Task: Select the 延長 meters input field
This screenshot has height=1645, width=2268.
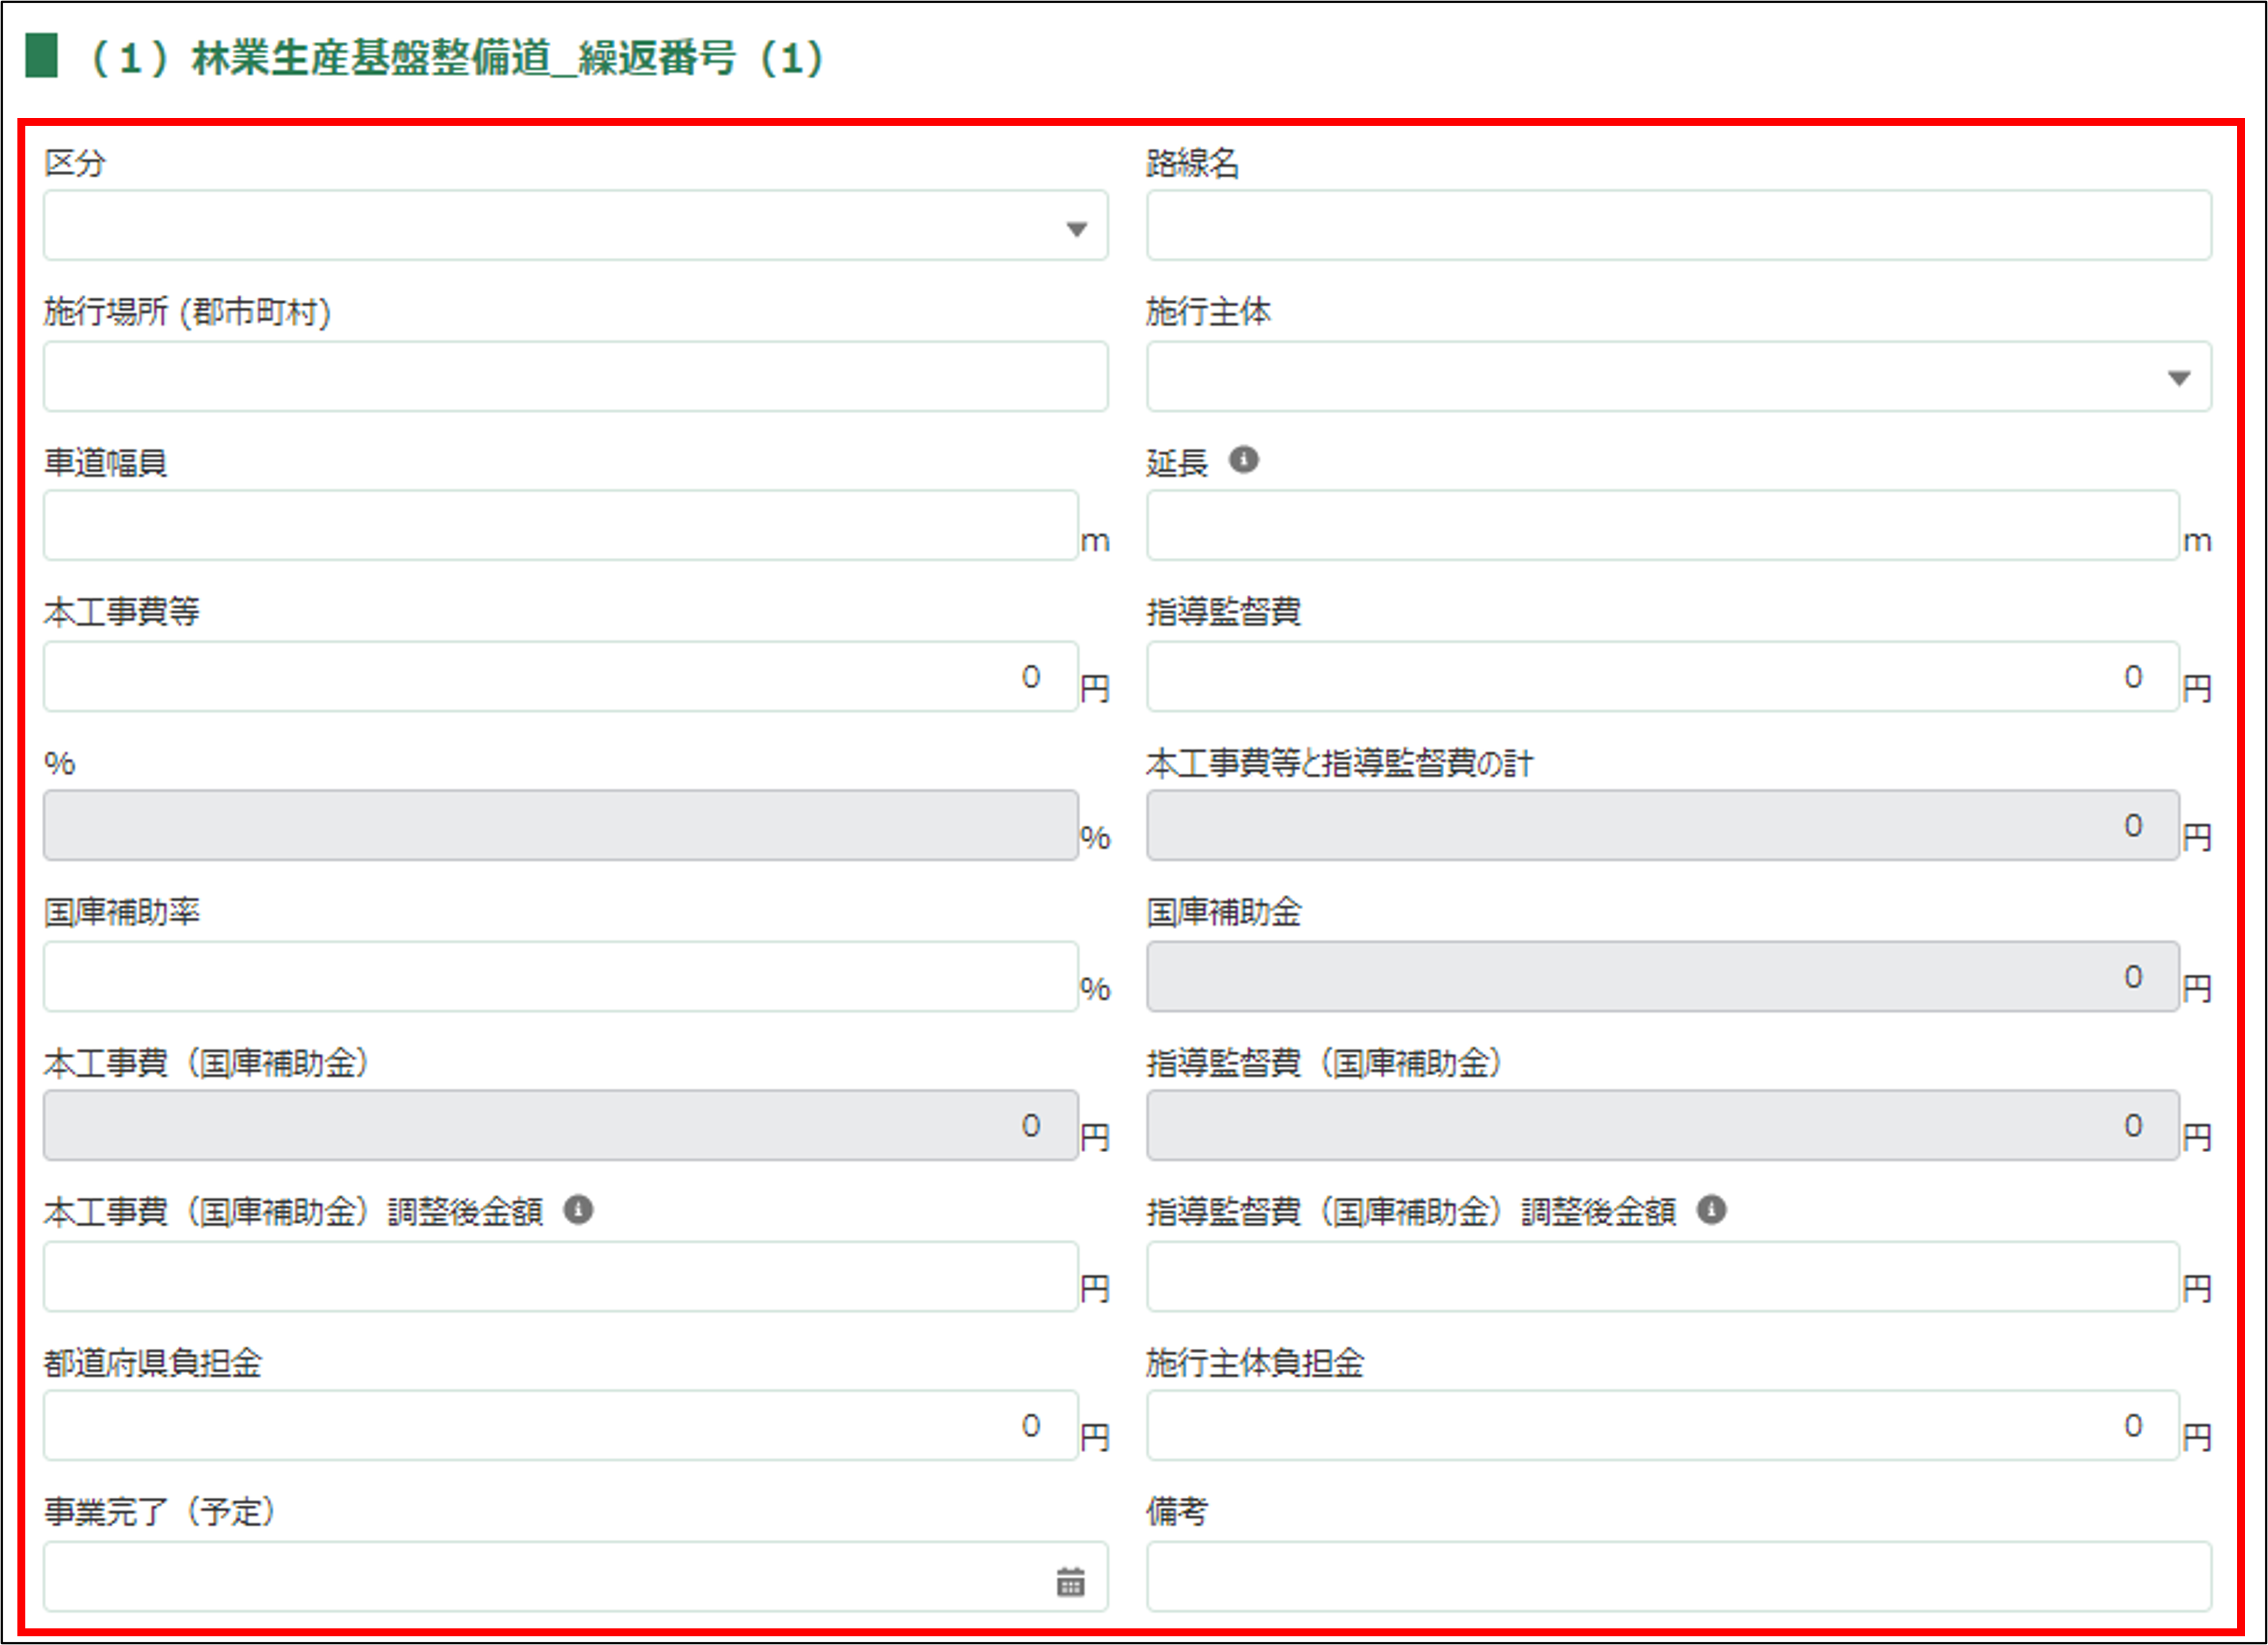Action: tap(1661, 526)
